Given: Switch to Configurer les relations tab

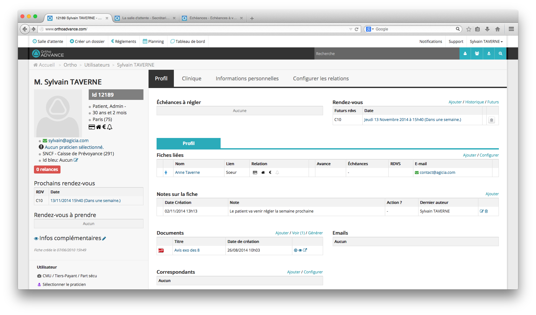Looking at the screenshot, I should (321, 78).
